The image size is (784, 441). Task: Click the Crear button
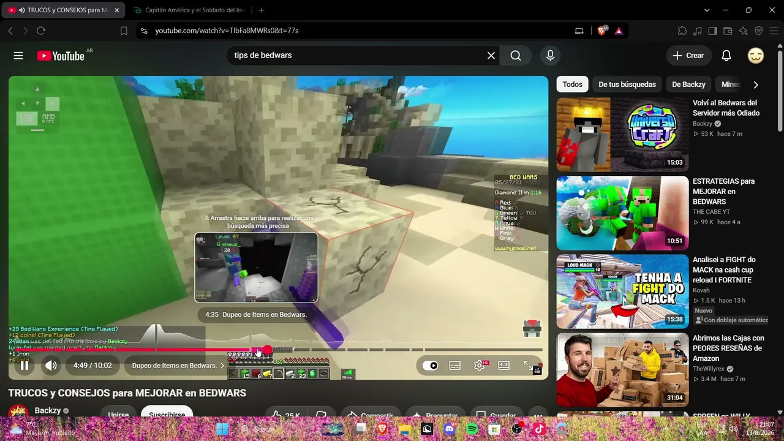pyautogui.click(x=689, y=56)
